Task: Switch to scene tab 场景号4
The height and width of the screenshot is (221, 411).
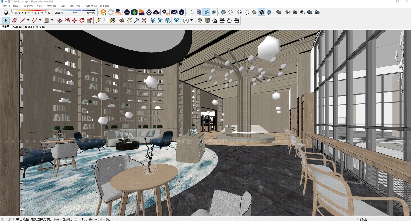Action: pos(18,27)
